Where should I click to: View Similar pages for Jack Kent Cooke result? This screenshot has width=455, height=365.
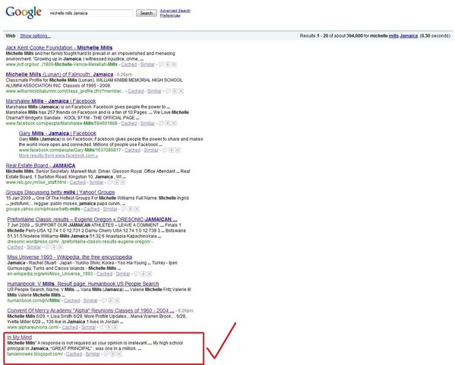(x=147, y=65)
